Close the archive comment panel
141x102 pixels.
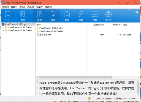37,81
